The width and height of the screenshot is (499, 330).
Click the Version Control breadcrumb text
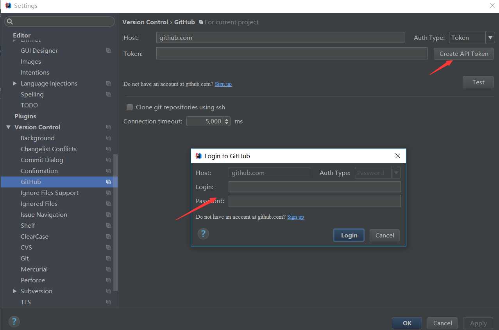pos(145,22)
